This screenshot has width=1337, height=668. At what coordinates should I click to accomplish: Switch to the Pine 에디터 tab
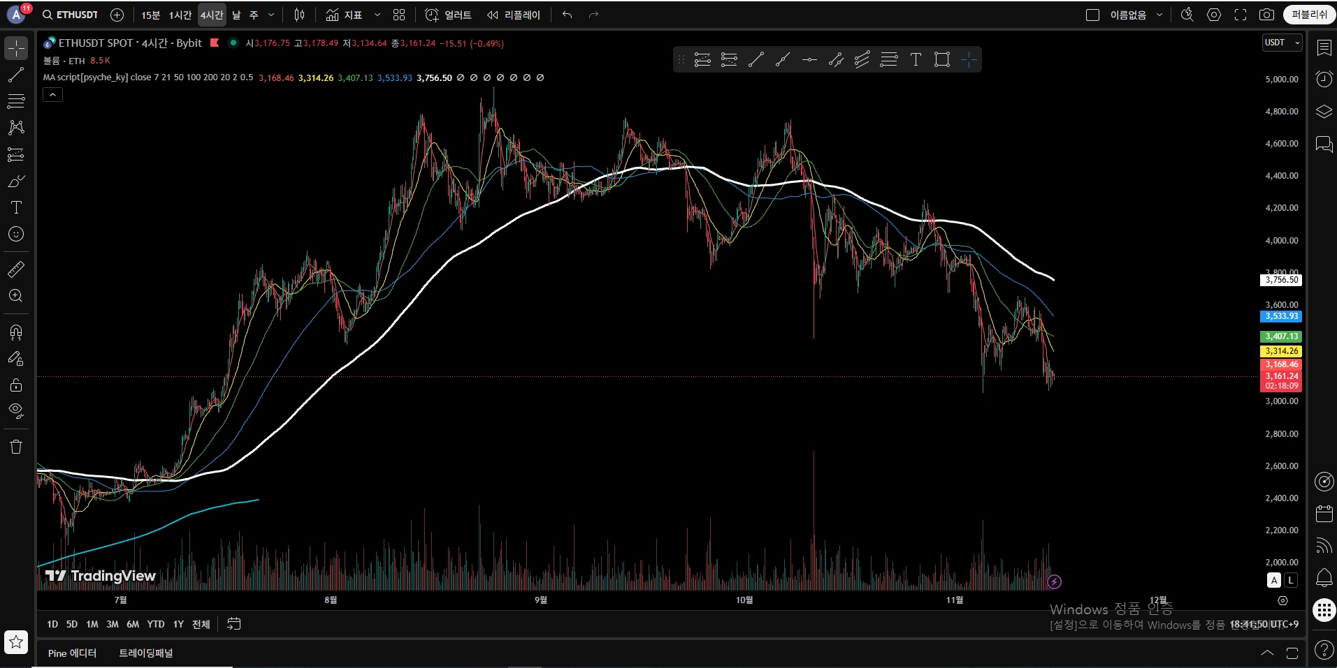point(72,653)
